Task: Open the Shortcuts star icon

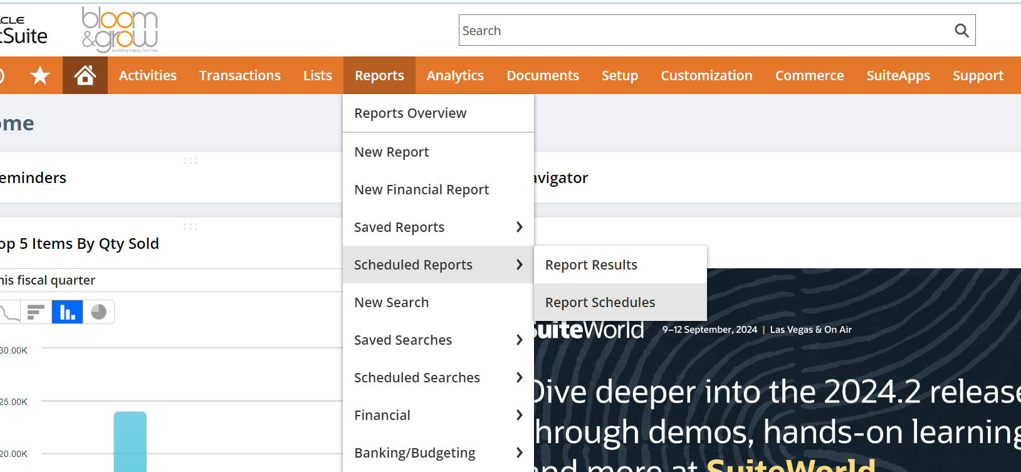Action: click(x=40, y=75)
